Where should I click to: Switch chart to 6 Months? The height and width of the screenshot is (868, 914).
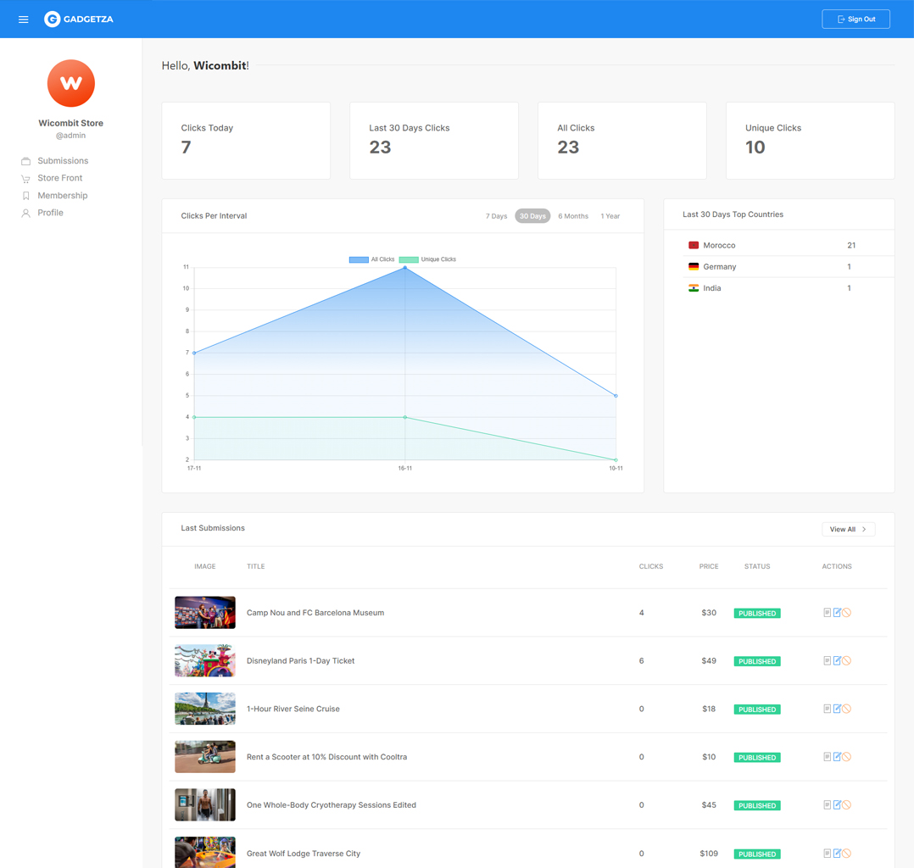click(x=573, y=216)
